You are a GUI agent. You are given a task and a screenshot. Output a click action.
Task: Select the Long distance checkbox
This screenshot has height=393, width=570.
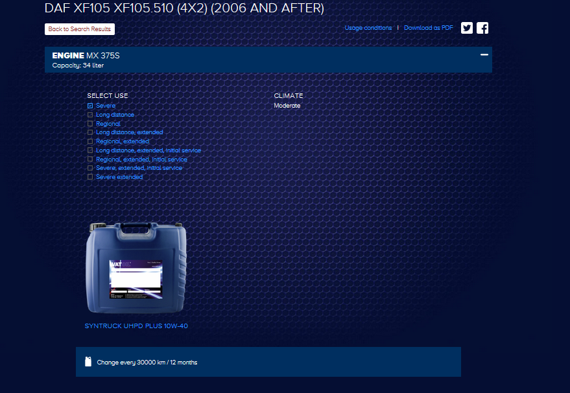coord(90,115)
